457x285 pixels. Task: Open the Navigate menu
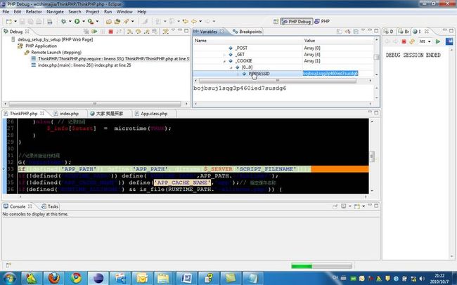tap(55, 12)
